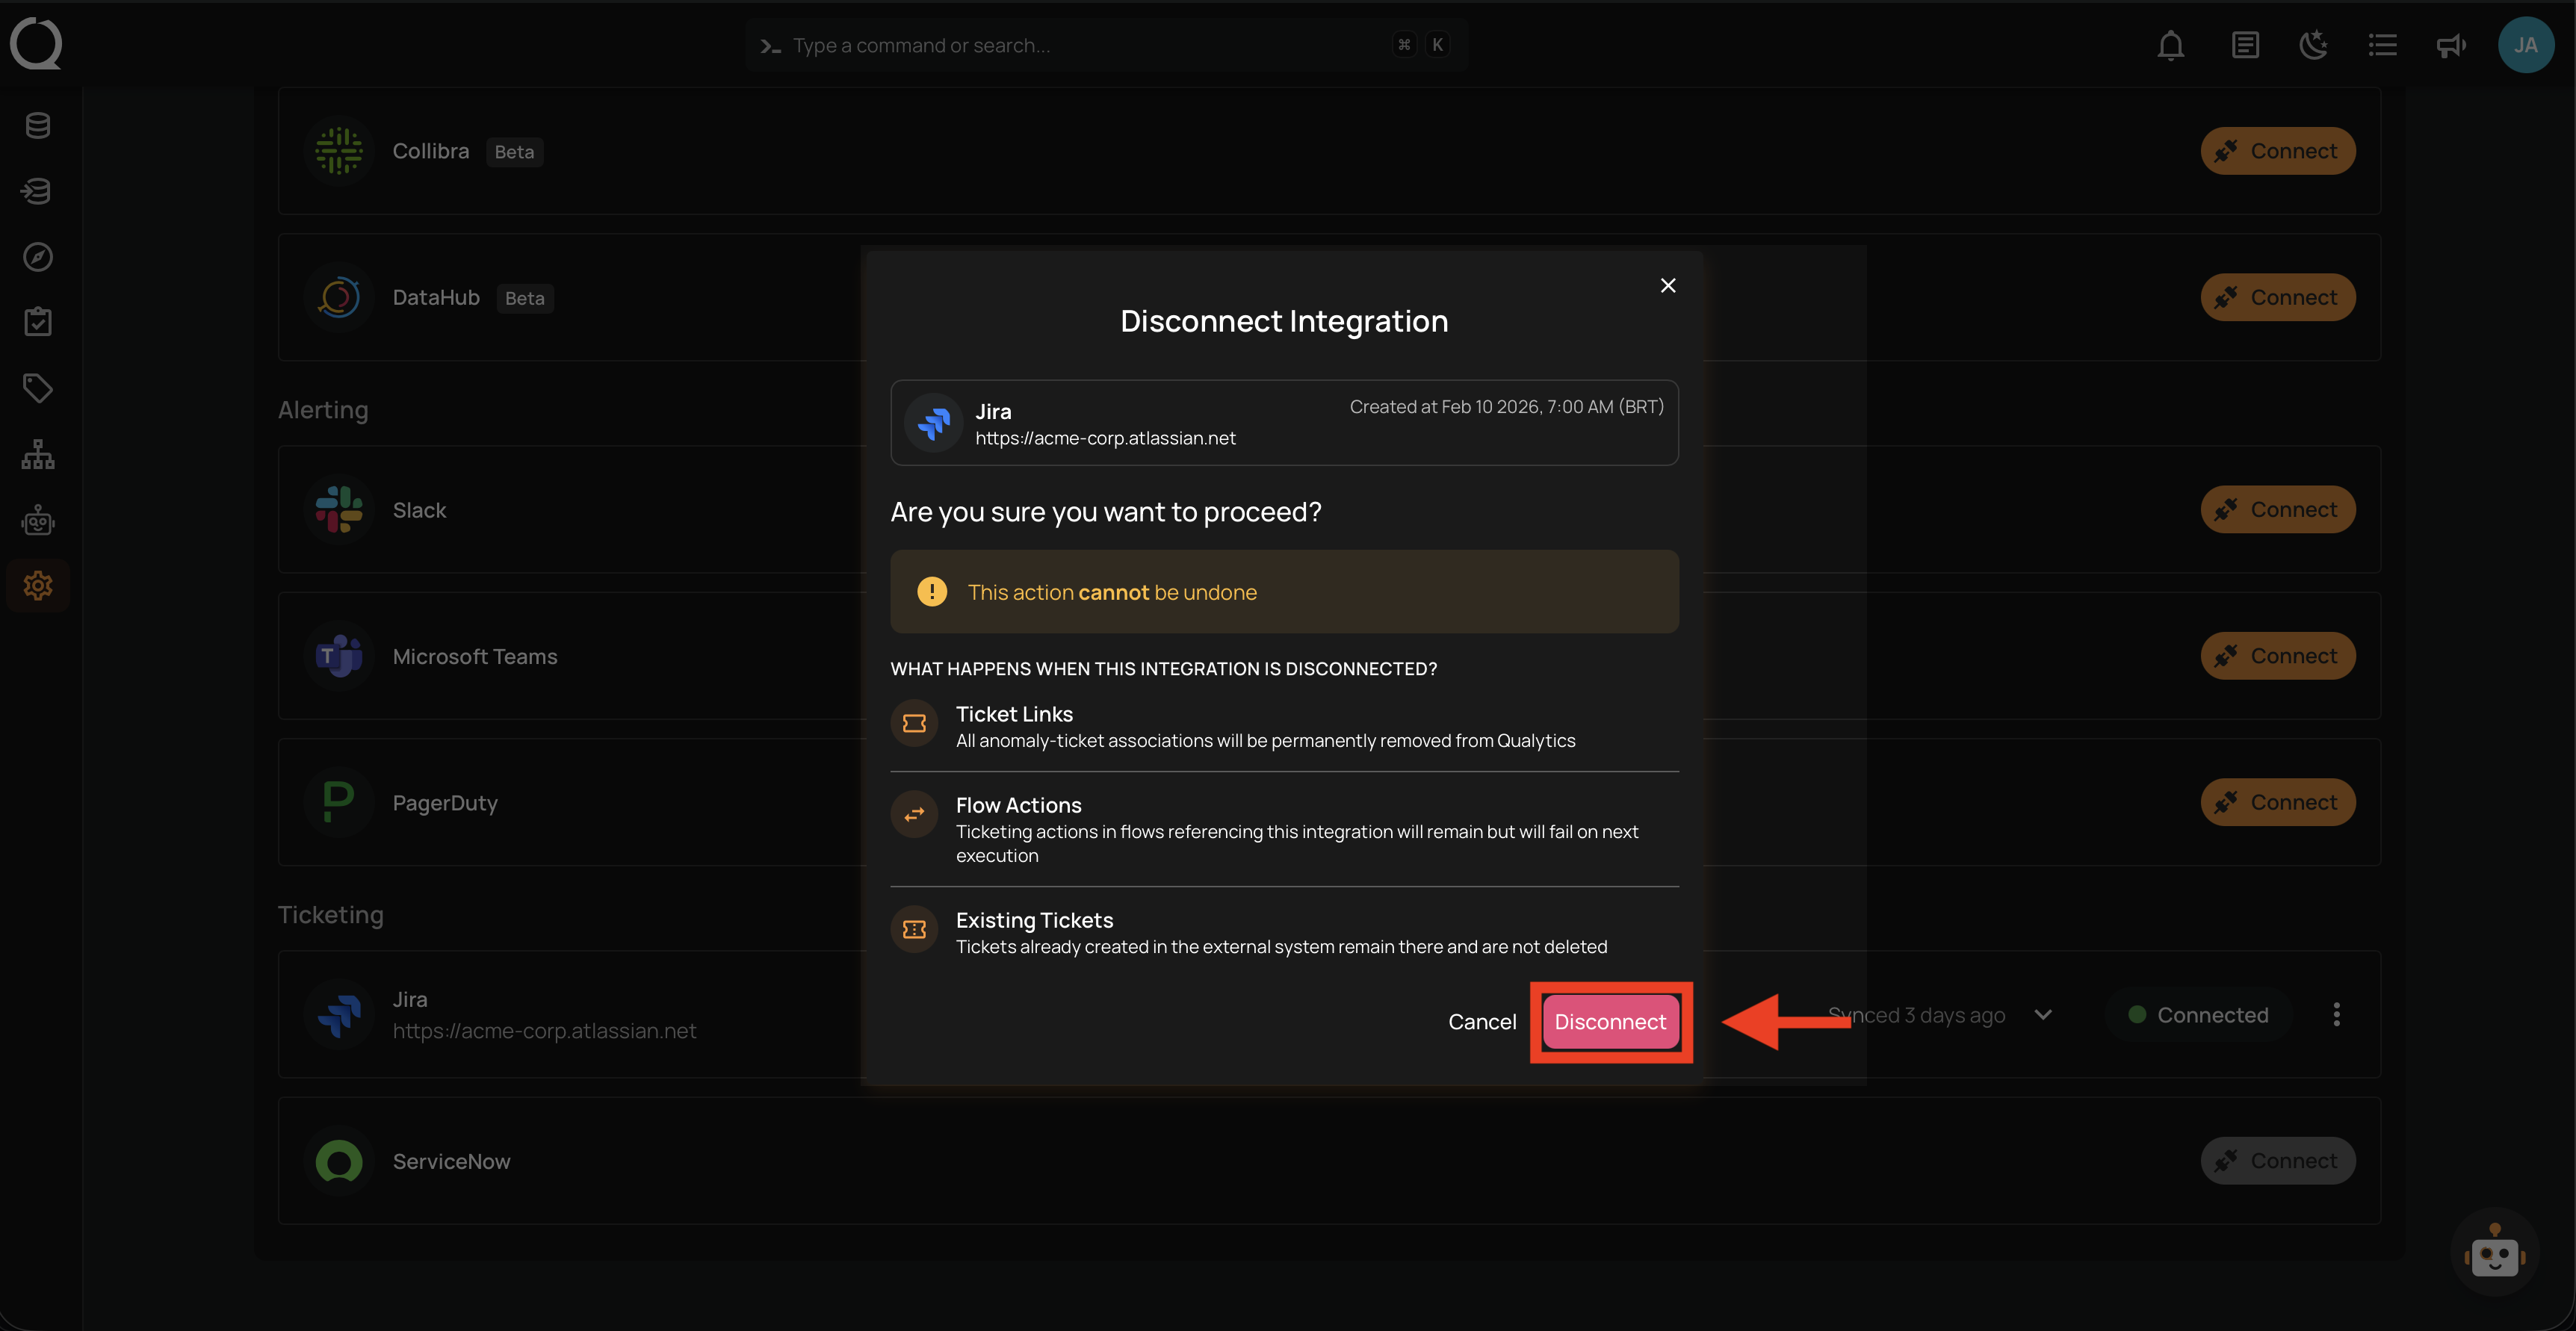Open the notifications bell icon

2170,45
